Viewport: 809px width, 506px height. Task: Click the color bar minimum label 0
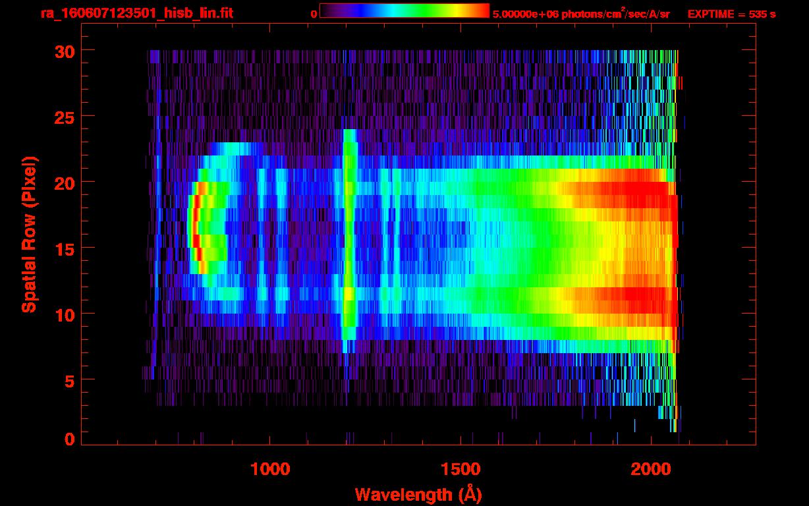[x=314, y=14]
